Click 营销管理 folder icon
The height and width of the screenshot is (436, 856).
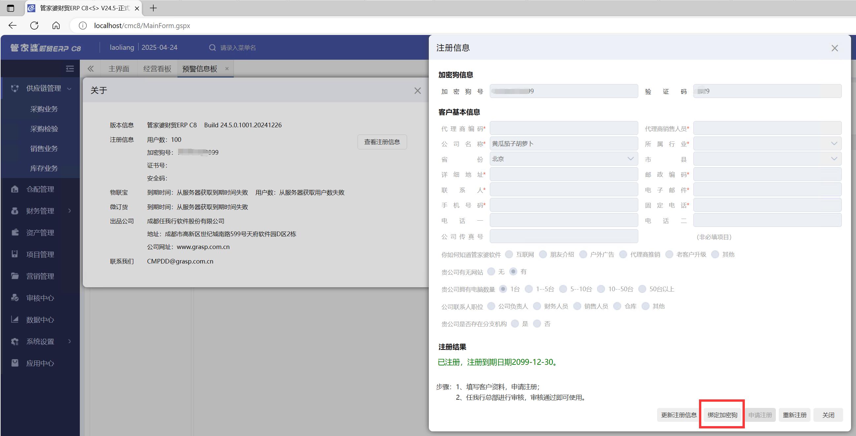point(15,276)
